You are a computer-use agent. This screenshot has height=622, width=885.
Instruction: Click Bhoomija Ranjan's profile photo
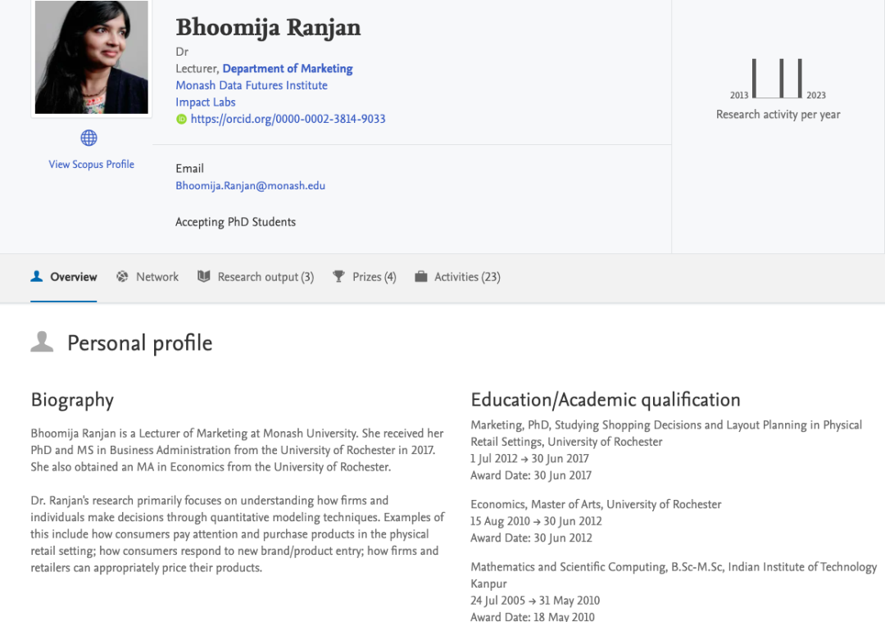click(x=92, y=57)
